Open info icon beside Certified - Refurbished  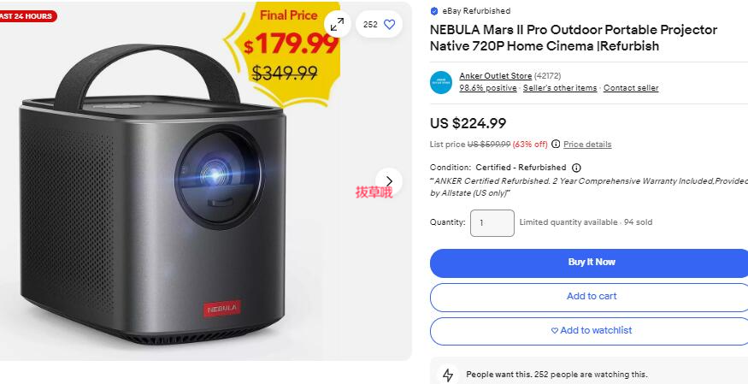point(576,168)
